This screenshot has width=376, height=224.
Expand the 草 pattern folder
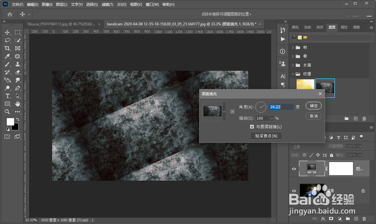293,56
